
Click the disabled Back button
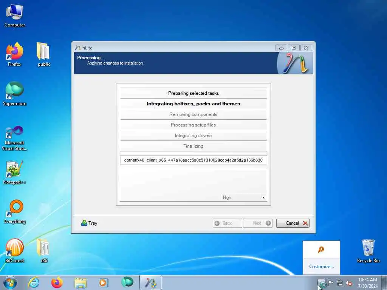coord(227,223)
